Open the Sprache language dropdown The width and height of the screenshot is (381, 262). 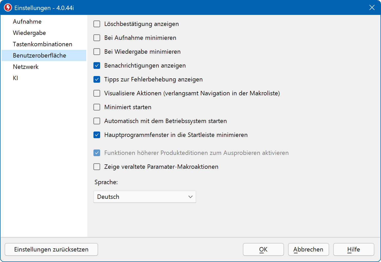(x=145, y=197)
